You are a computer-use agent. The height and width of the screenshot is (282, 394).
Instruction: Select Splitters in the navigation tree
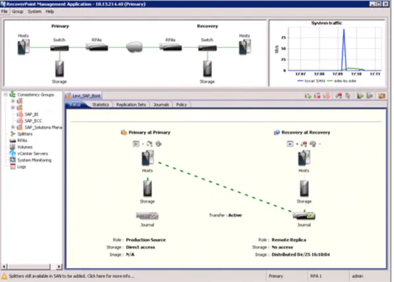click(24, 134)
